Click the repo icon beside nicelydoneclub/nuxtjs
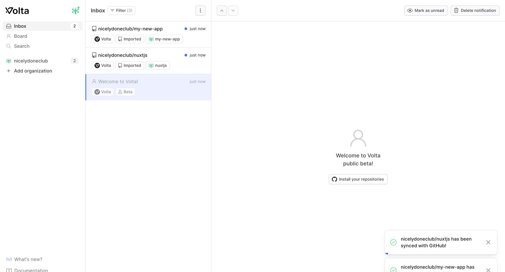Screen dimensions: 505x272 point(94,55)
